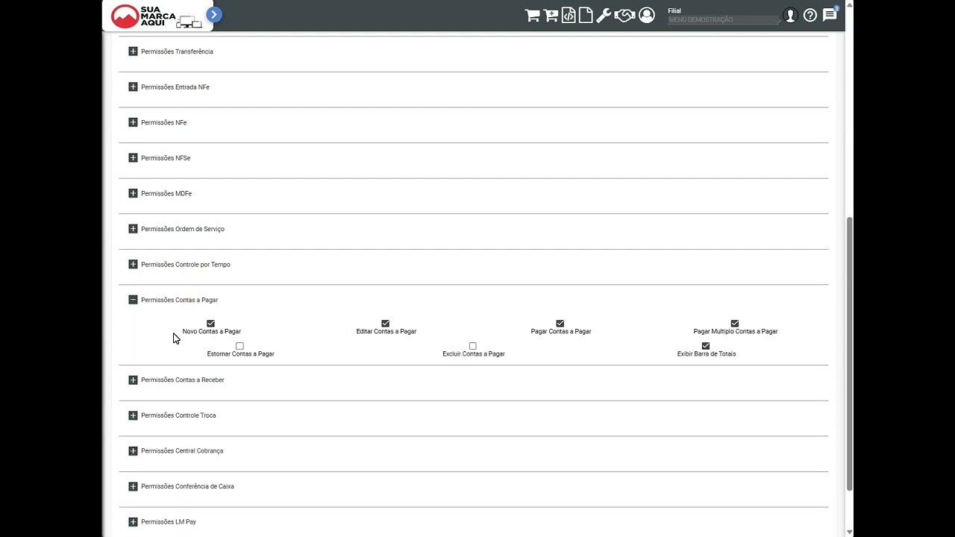Toggle Pagar Múltiplo Contas a Pagar checkbox
The height and width of the screenshot is (537, 955).
pos(734,324)
